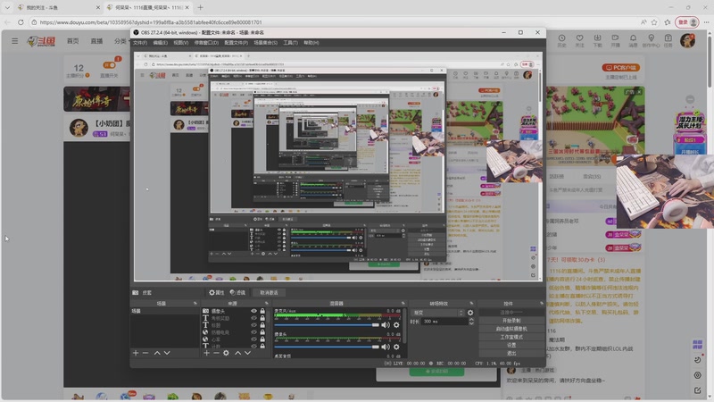Image resolution: width=714 pixels, height=402 pixels.
Task: Pop out the 来源 dock header icon
Action: click(x=267, y=303)
